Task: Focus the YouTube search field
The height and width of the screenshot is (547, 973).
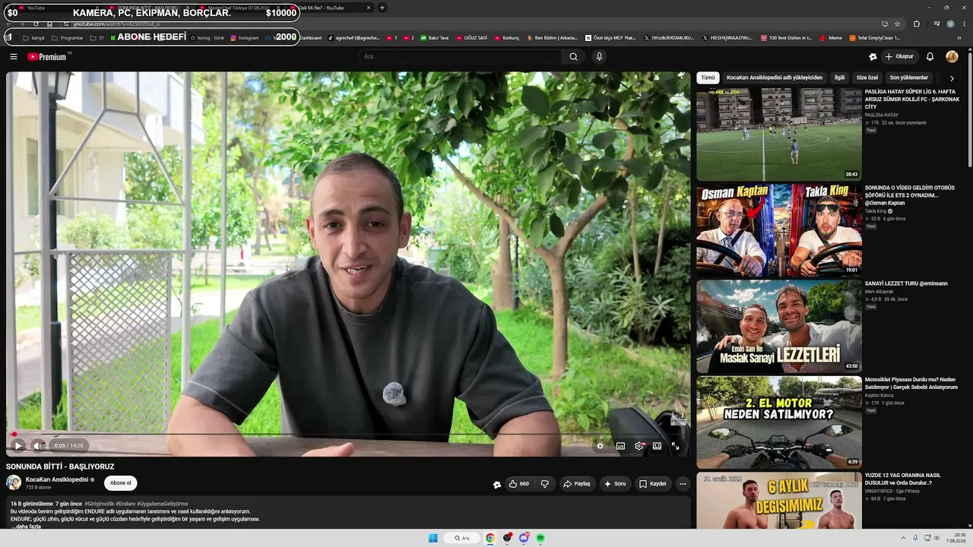Action: coord(460,56)
